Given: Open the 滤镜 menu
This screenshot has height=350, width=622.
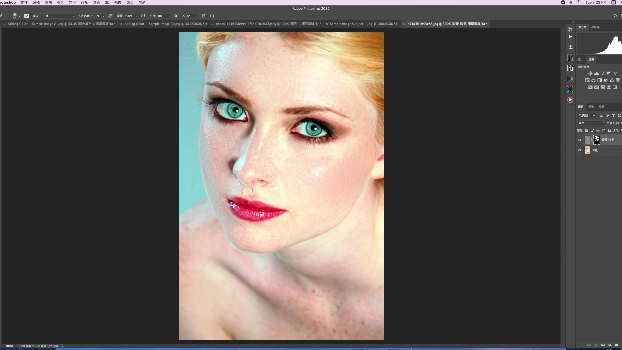Looking at the screenshot, I should [x=96, y=2].
